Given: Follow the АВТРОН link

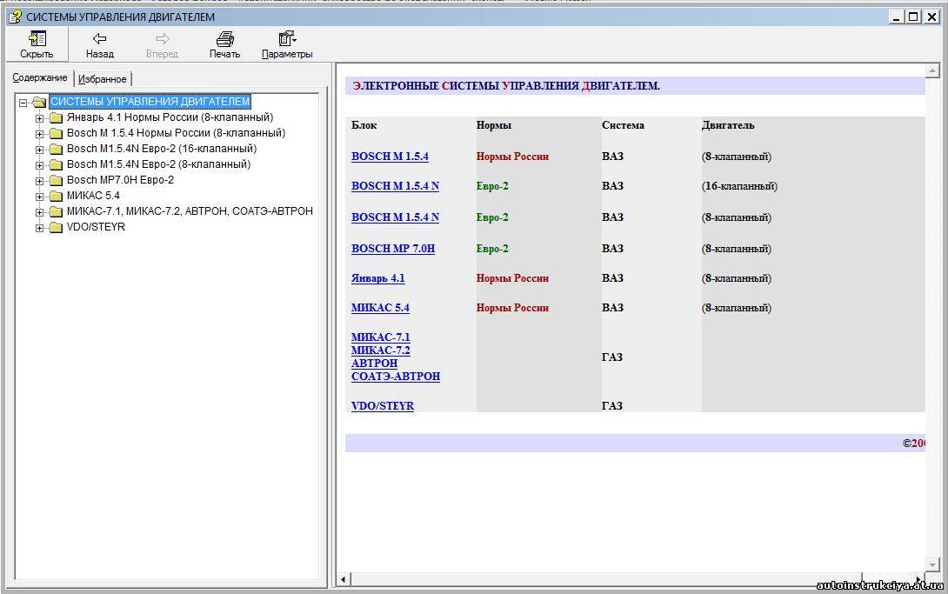Looking at the screenshot, I should [374, 364].
